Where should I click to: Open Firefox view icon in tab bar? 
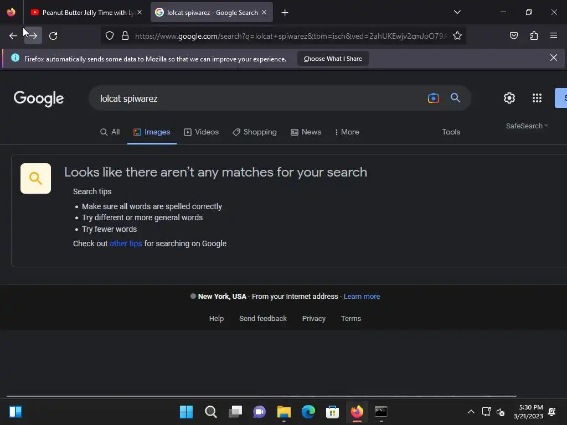(11, 12)
